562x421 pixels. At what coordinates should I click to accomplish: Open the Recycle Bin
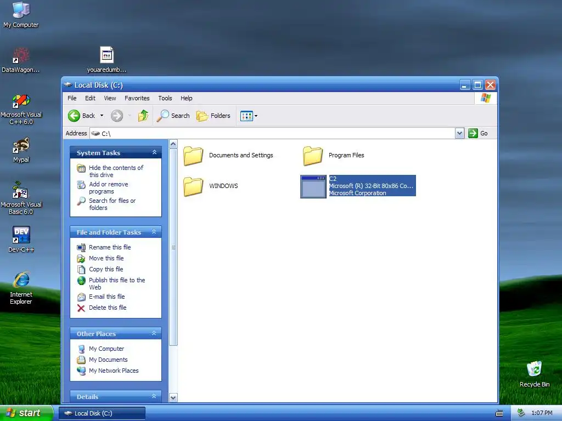coord(534,374)
